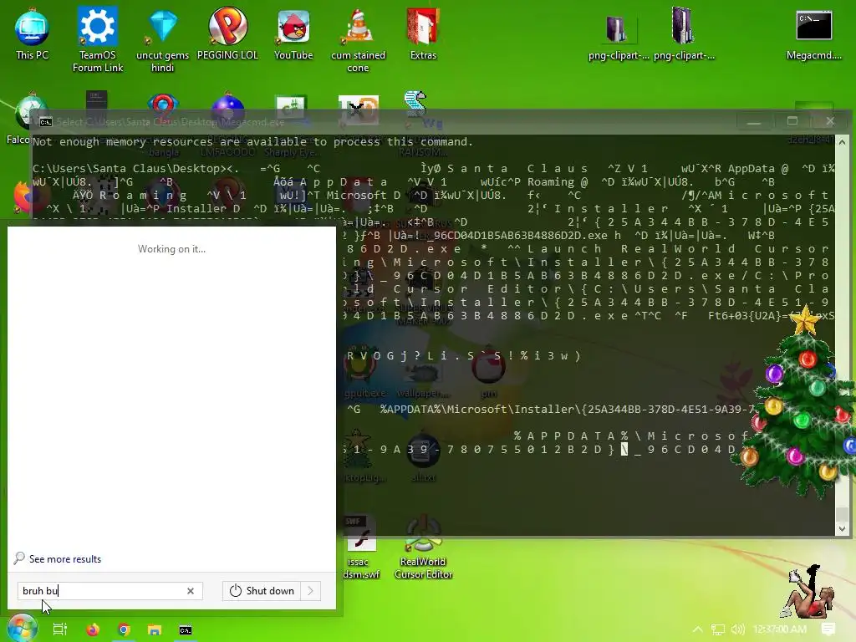
Task: Open YouTube Angry Birds icon
Action: (293, 33)
